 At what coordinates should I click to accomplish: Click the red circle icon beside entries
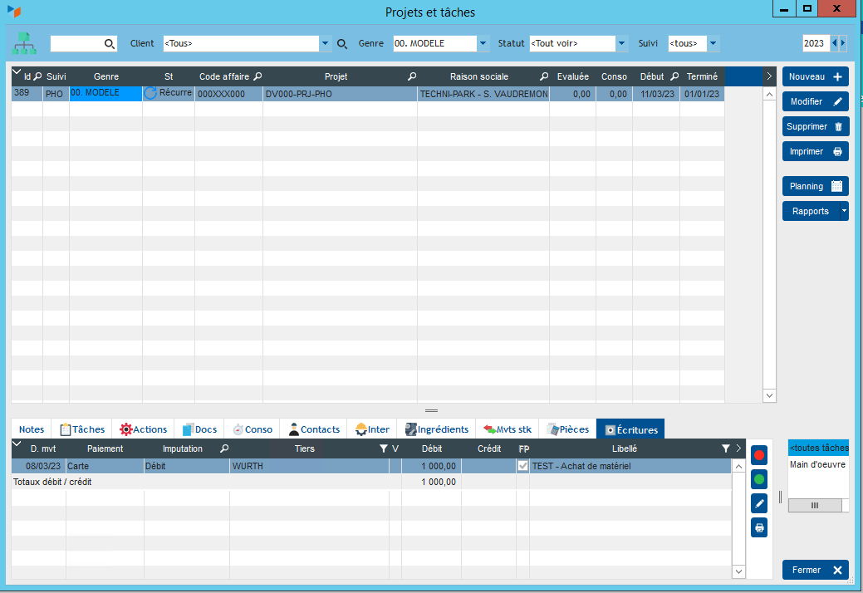[758, 455]
